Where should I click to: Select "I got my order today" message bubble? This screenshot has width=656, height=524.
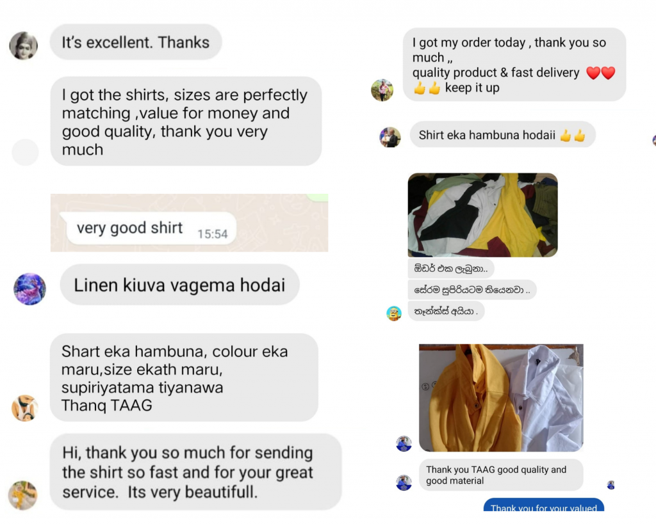coord(514,65)
